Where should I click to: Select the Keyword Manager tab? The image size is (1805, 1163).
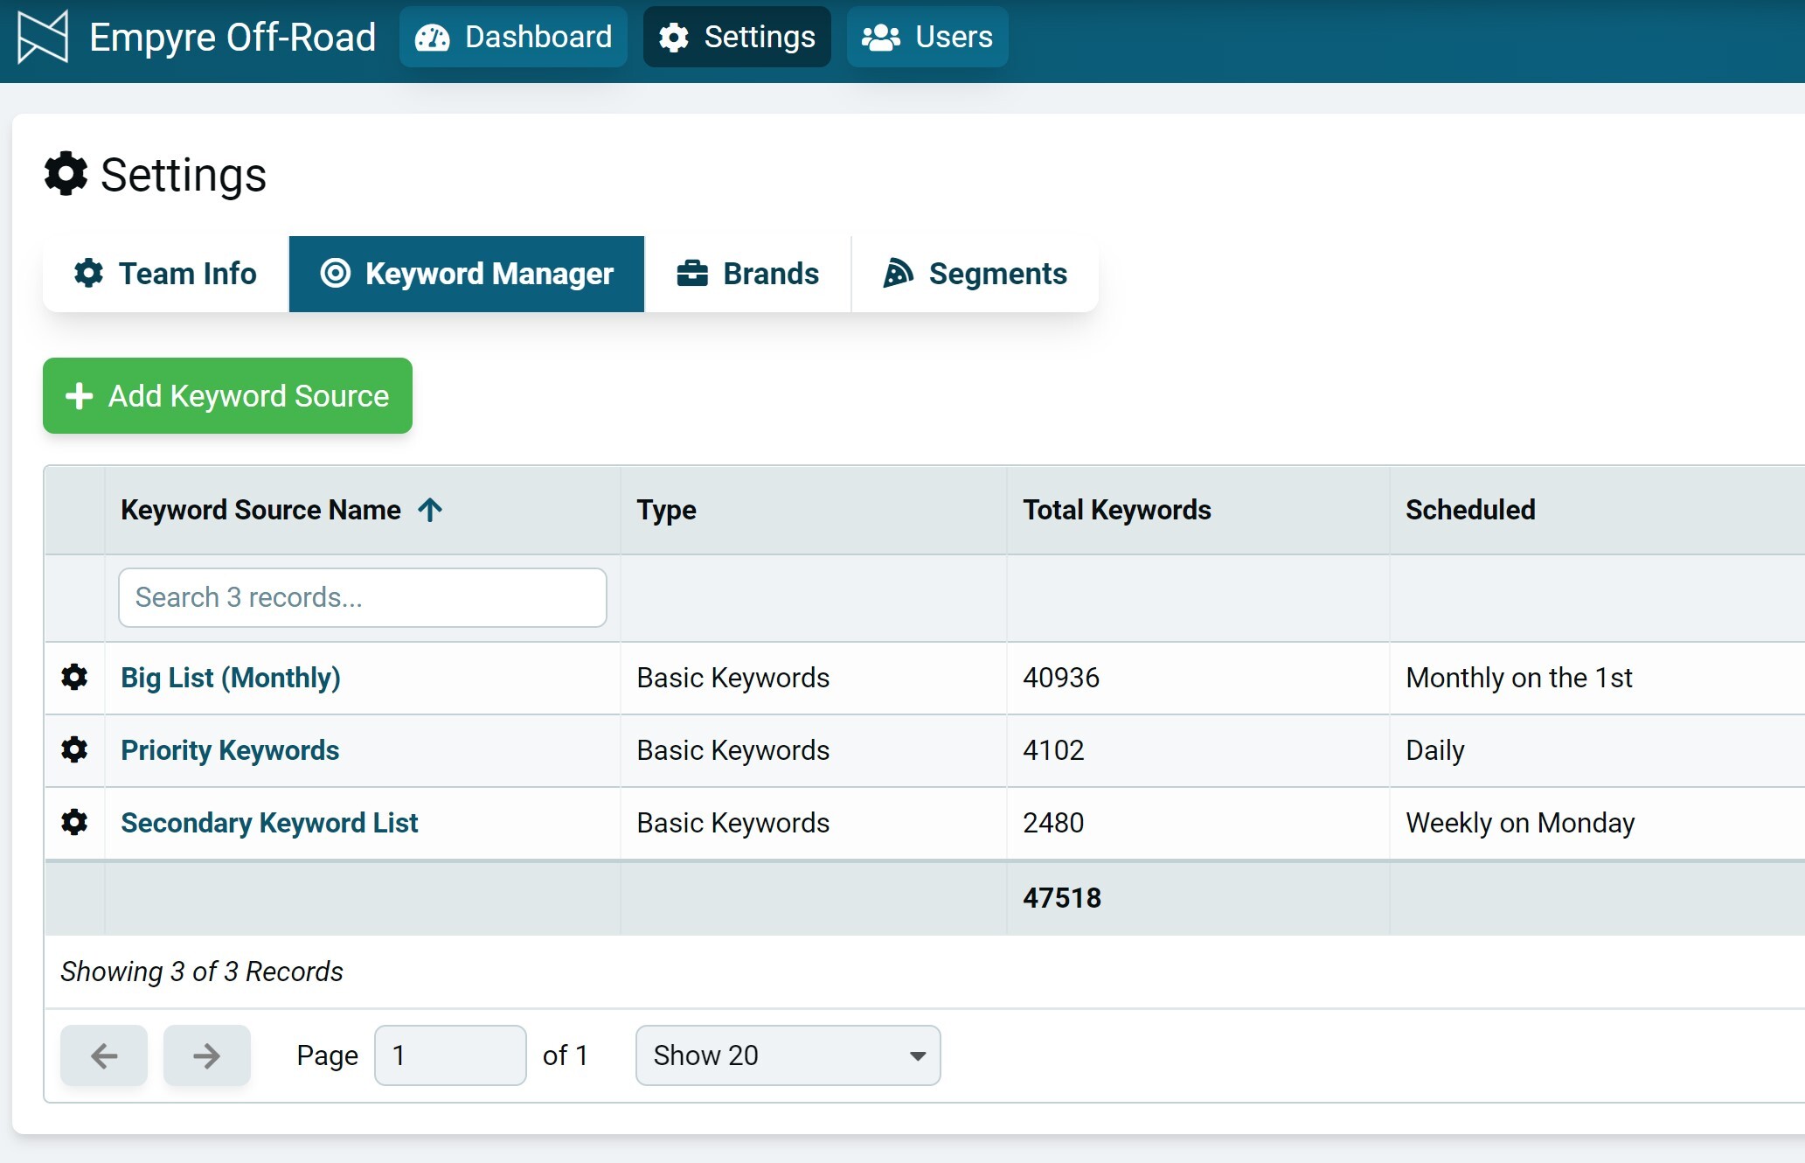coord(467,274)
